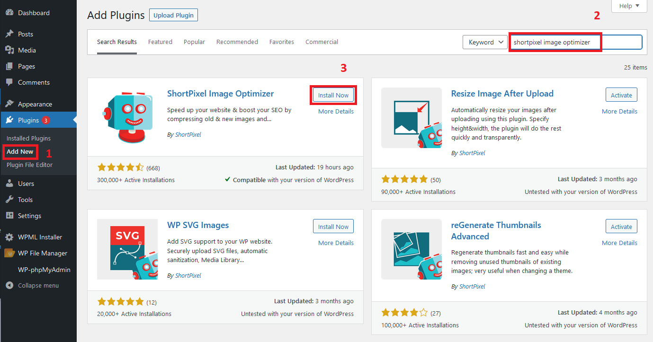Open Media via its sidebar icon
Viewport: 653px width, 342px height.
(9, 50)
